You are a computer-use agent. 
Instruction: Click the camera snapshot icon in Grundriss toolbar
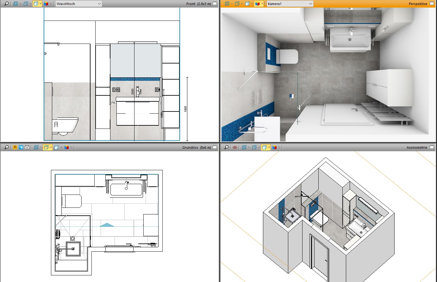point(27,147)
